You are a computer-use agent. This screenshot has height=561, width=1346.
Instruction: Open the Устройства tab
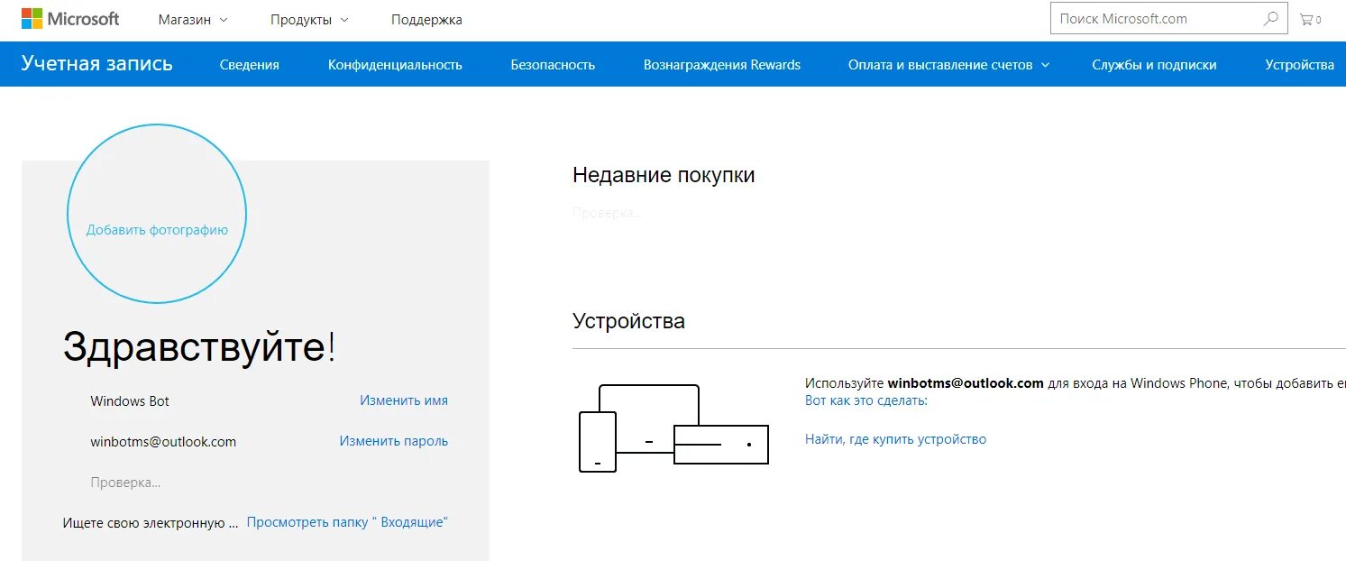(1299, 64)
